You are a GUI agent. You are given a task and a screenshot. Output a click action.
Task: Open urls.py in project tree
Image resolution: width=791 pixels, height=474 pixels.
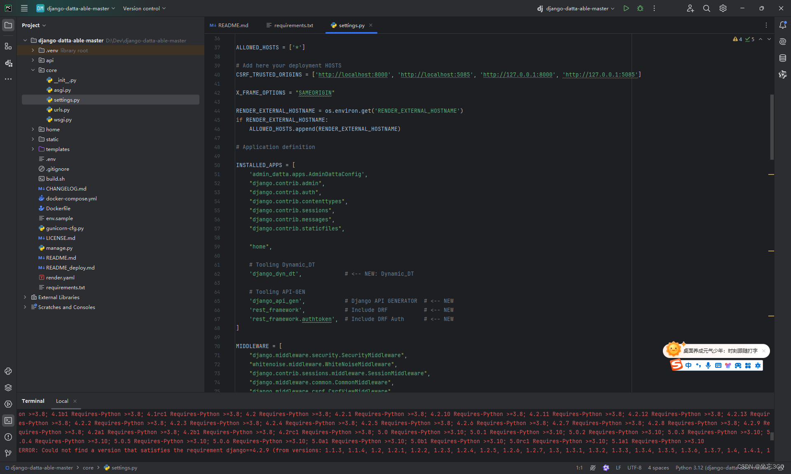62,109
